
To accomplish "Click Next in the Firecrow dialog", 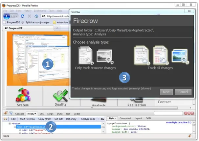I will point(166,92).
